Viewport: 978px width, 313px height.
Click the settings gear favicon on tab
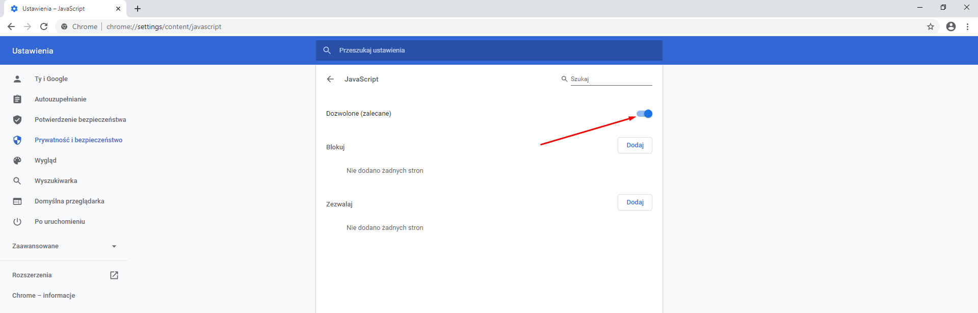14,9
